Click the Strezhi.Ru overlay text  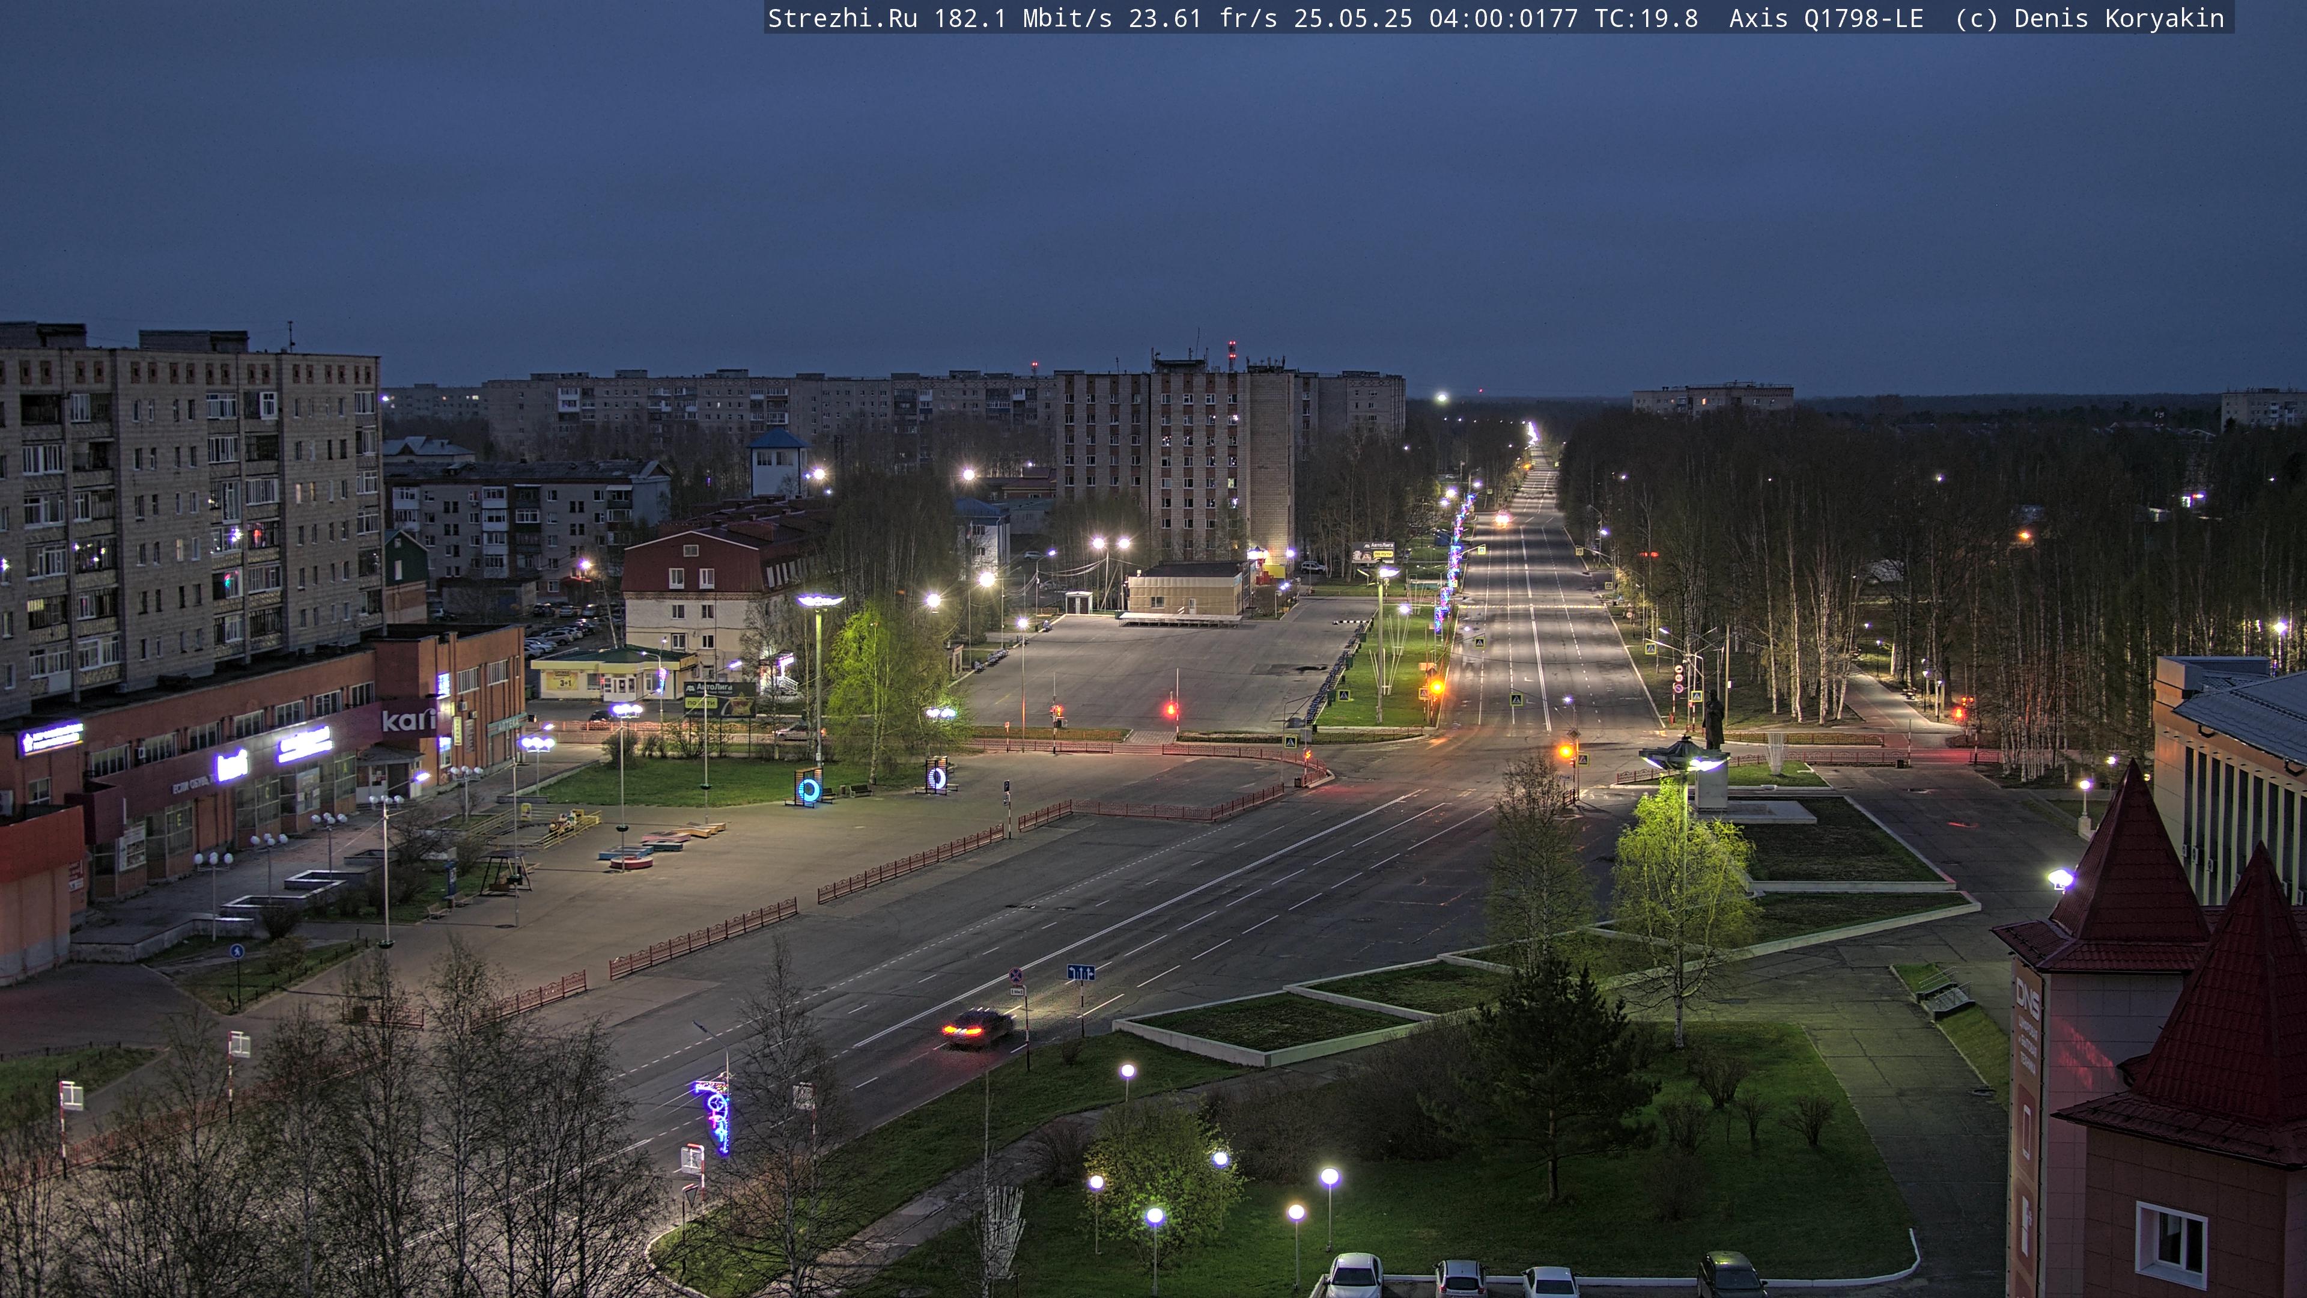coord(842,19)
